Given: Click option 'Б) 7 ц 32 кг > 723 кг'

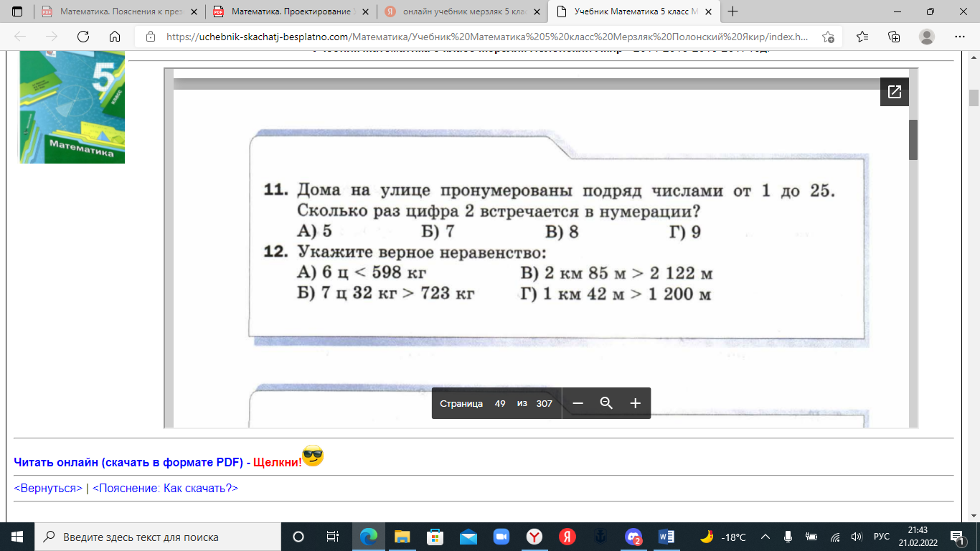Looking at the screenshot, I should pyautogui.click(x=386, y=295).
